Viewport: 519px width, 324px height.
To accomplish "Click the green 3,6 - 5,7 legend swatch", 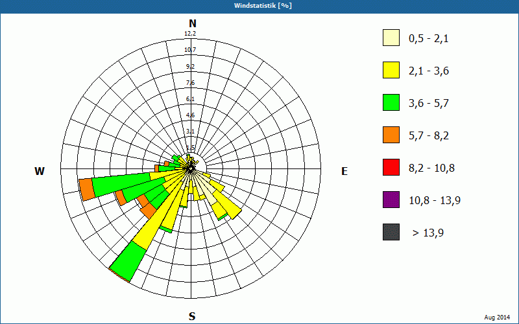I will point(391,102).
